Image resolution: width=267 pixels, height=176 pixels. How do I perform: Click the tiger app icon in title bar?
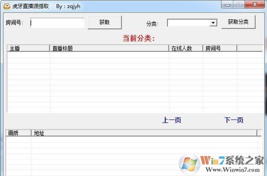[7, 6]
